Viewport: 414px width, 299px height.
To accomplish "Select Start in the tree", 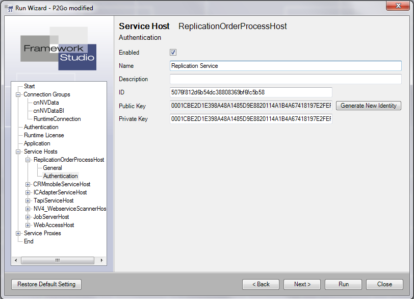I will [x=29, y=86].
